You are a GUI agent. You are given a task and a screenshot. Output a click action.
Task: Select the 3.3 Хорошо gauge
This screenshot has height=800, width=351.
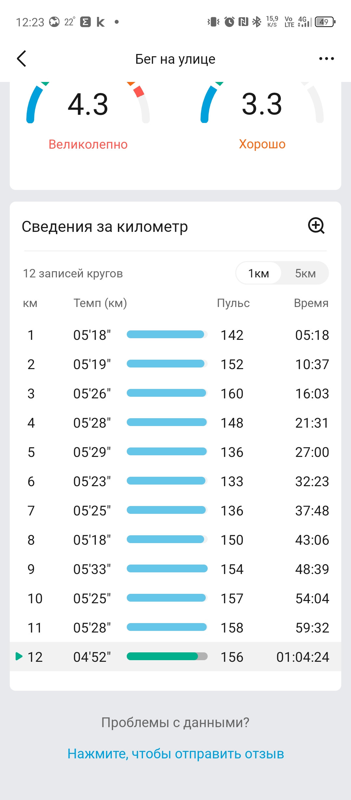(x=262, y=115)
